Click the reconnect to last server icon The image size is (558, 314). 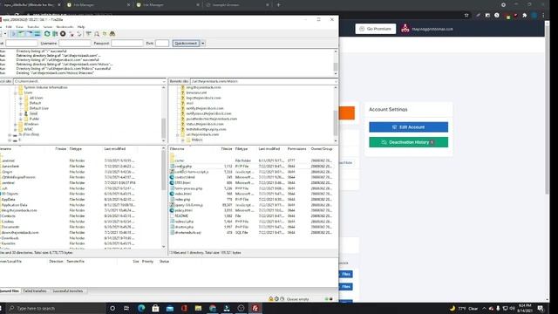[79, 34]
